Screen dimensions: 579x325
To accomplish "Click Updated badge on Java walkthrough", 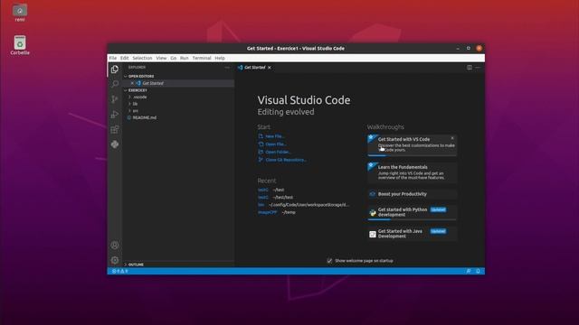I will [x=438, y=231].
